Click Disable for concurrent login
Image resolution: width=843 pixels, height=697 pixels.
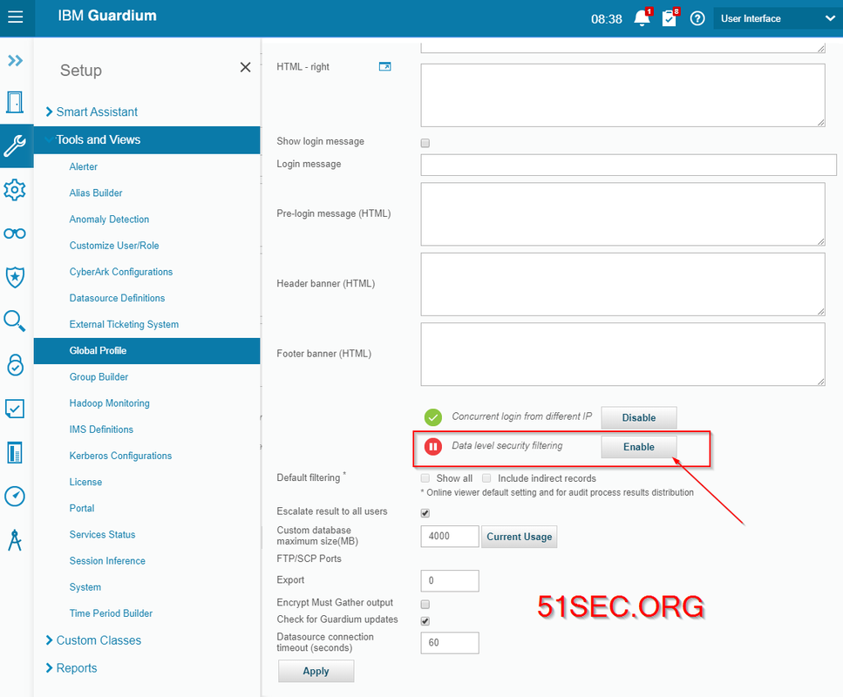click(x=639, y=417)
